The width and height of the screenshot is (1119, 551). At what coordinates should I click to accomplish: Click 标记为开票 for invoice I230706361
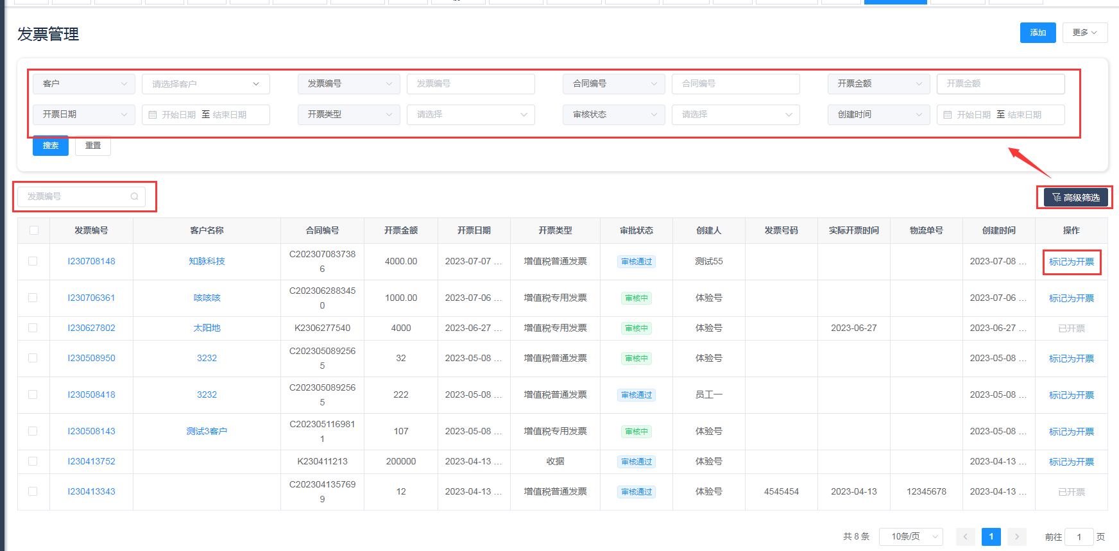1072,298
